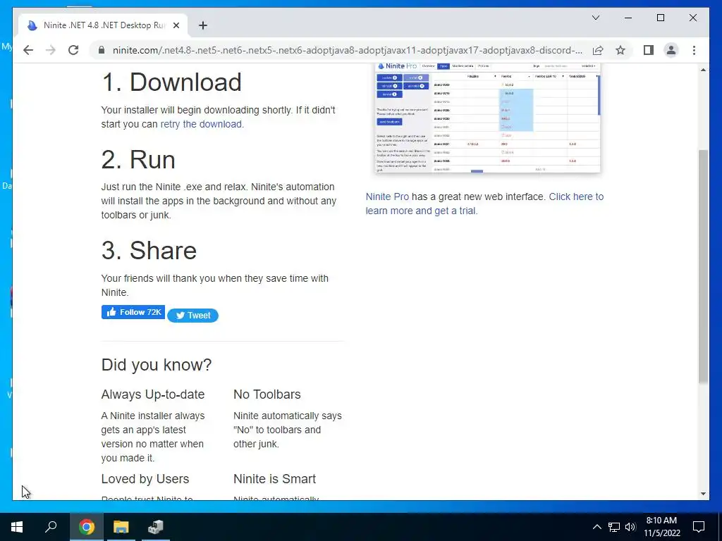Open the Windows Start menu
The width and height of the screenshot is (722, 541).
(x=17, y=527)
